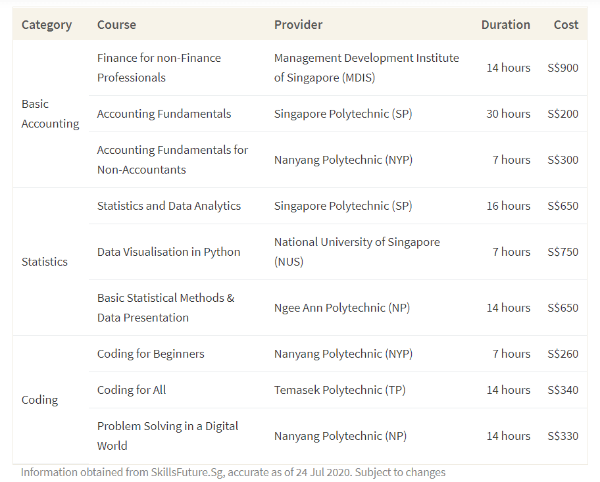The width and height of the screenshot is (600, 482).
Task: Select the Accounting Fundamentals course
Action: click(x=163, y=113)
